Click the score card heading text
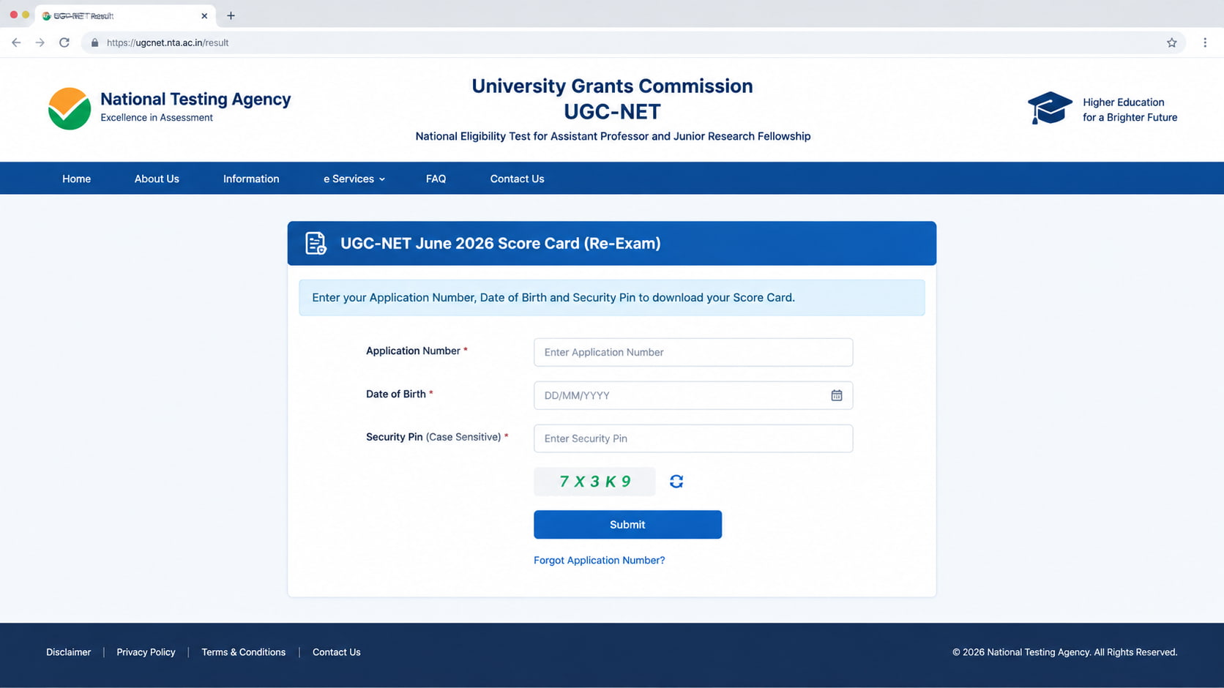This screenshot has height=688, width=1224. pyautogui.click(x=500, y=243)
